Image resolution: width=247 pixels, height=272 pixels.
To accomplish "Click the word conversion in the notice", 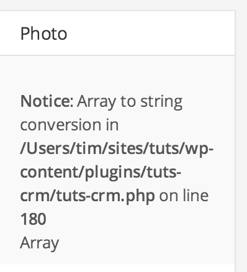I will [61, 125].
